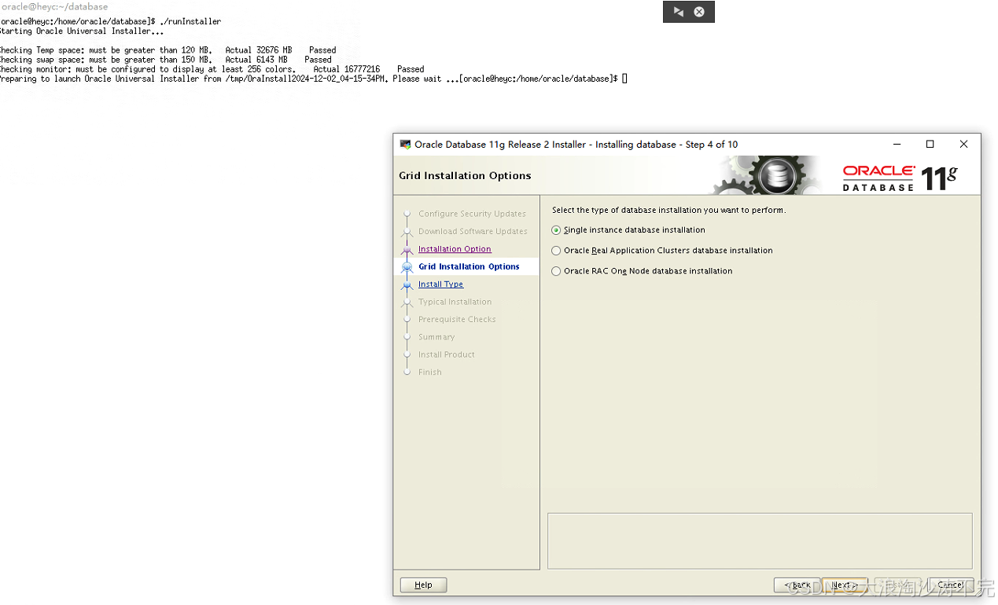Click the gears database banner graphic

pos(768,175)
